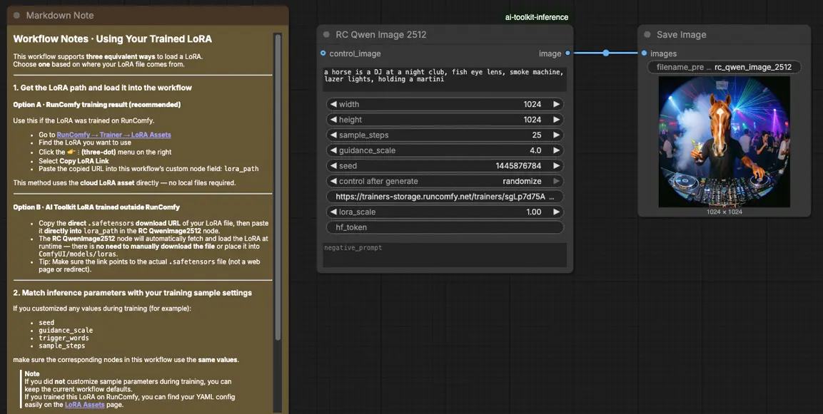This screenshot has width=823, height=414.
Task: Click the images input socket on Save Image
Action: click(x=644, y=53)
